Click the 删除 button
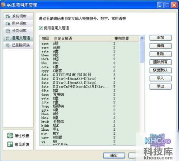The image size is (179, 161). click(x=160, y=54)
